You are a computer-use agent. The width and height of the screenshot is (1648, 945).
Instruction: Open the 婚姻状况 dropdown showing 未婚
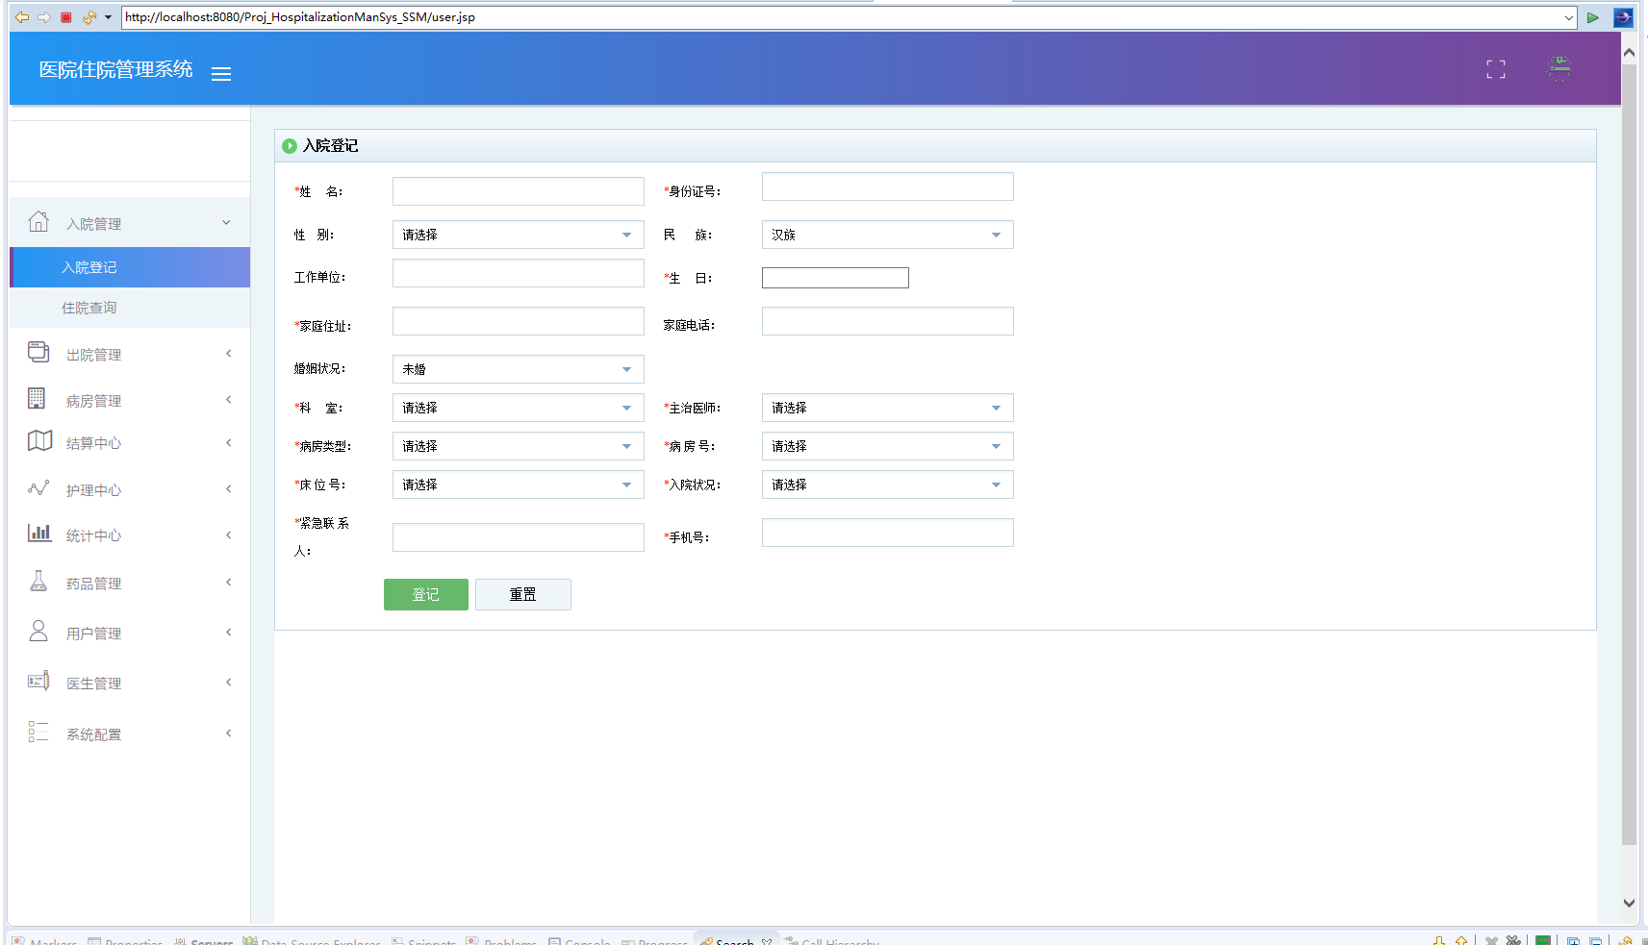[x=518, y=369]
